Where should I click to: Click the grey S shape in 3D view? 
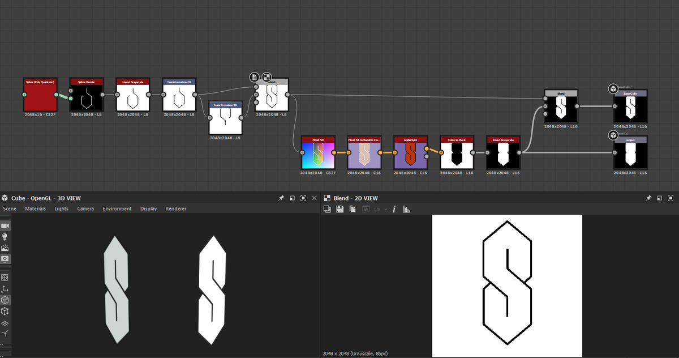[x=117, y=290]
